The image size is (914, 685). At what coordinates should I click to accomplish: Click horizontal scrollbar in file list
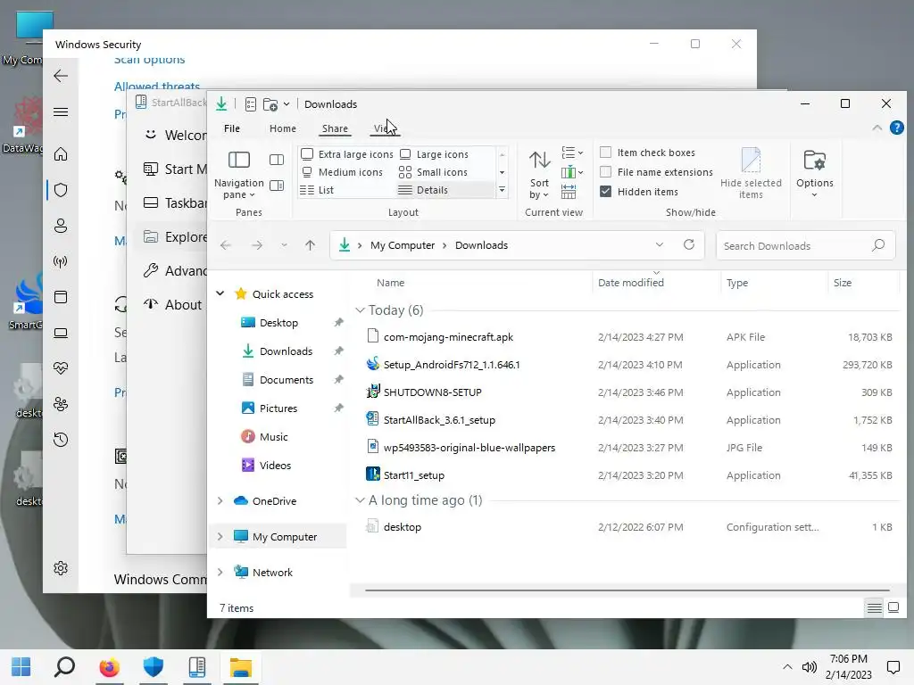(627, 590)
